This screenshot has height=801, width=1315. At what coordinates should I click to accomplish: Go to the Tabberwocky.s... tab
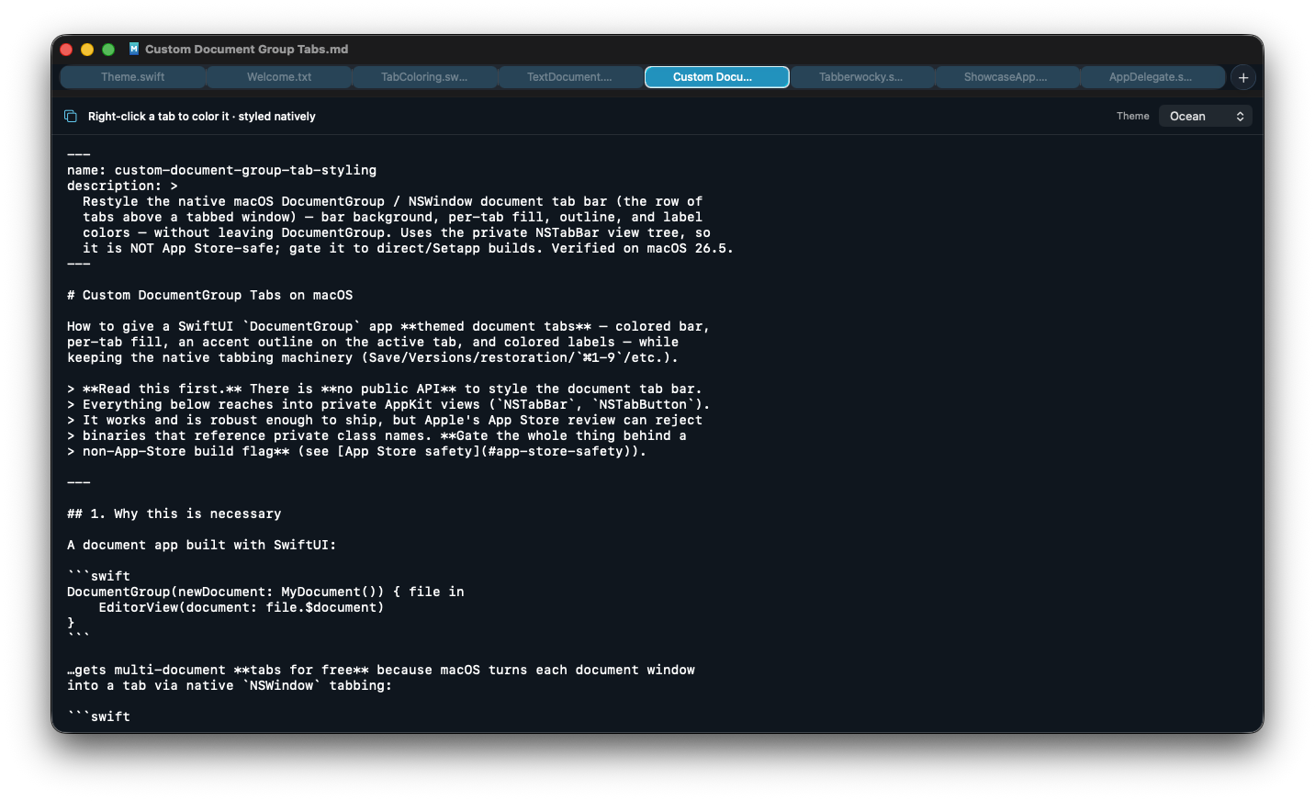[861, 77]
